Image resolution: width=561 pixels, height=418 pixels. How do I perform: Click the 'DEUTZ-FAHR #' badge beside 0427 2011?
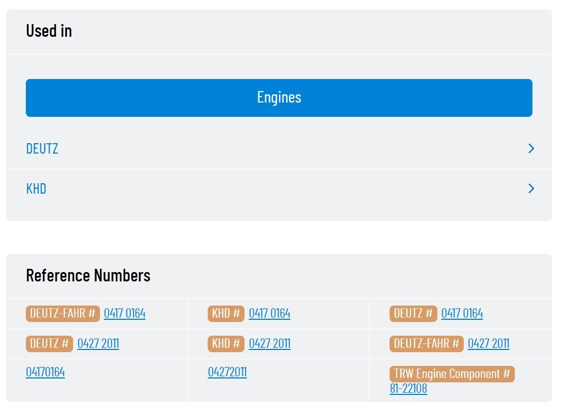point(426,344)
